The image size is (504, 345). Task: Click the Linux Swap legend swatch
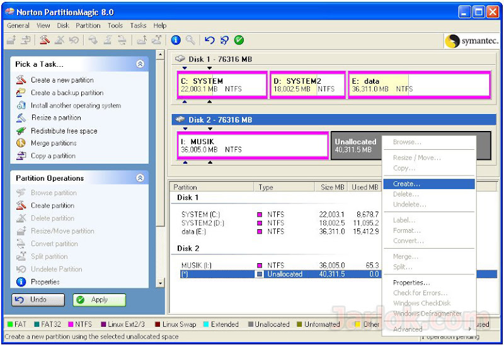(157, 324)
